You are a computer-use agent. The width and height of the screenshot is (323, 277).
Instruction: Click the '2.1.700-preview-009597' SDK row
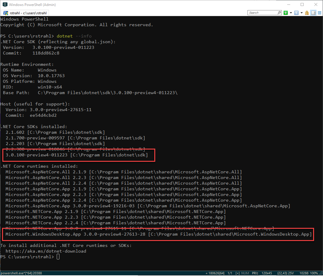pyautogui.click(x=76, y=138)
